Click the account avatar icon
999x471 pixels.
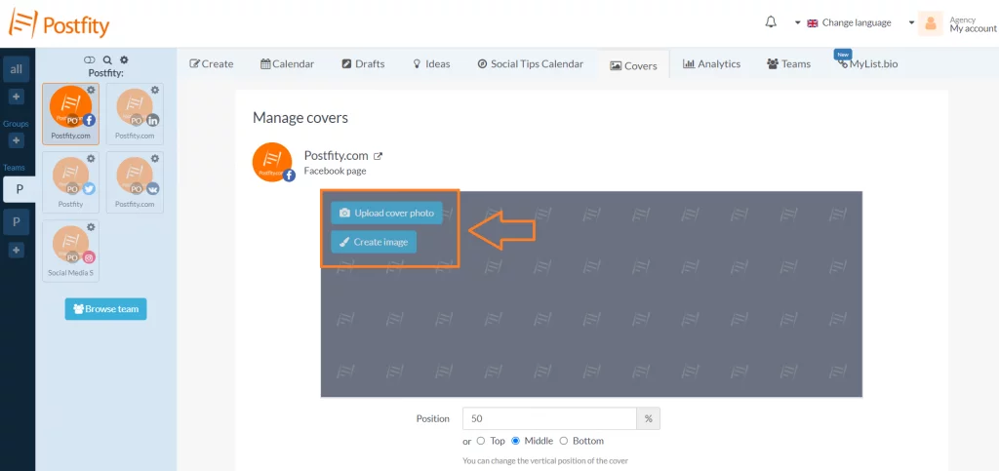click(x=930, y=24)
